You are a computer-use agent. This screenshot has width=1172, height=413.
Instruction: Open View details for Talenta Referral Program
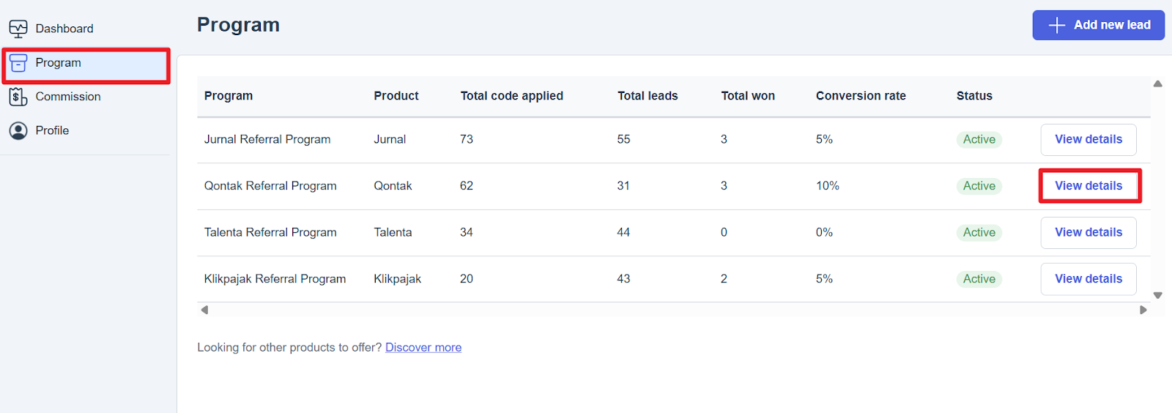click(1088, 232)
